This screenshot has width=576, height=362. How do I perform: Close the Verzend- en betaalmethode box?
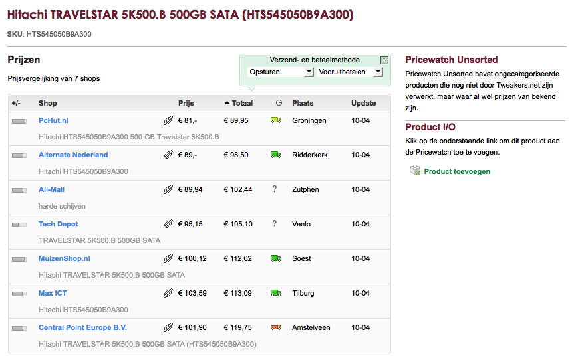384,60
